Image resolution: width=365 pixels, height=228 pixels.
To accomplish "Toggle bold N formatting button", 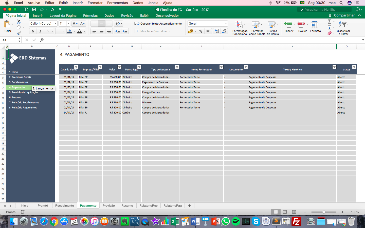I will 33,31.
